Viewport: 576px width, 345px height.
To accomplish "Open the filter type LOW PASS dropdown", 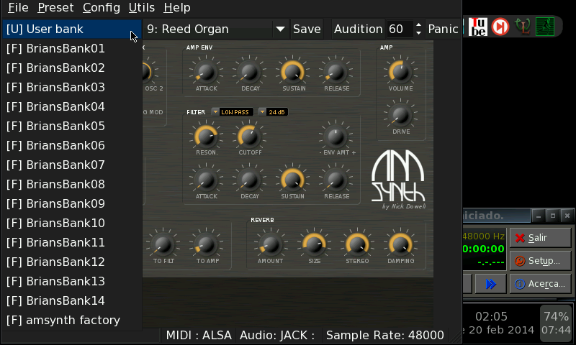I will coord(232,112).
